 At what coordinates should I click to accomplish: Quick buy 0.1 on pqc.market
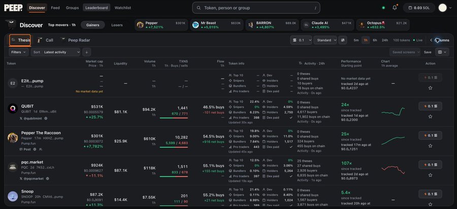430,165
